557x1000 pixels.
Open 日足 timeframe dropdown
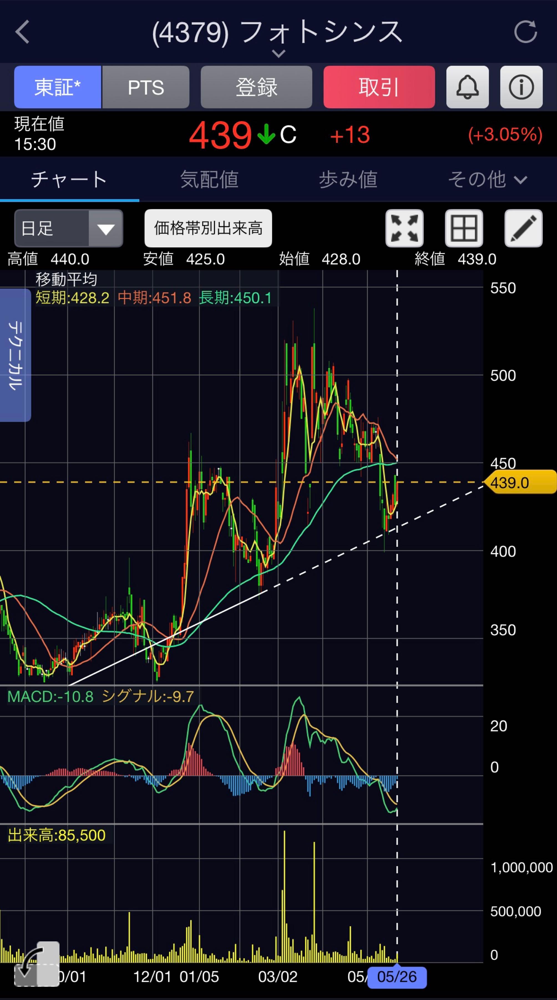click(x=69, y=228)
